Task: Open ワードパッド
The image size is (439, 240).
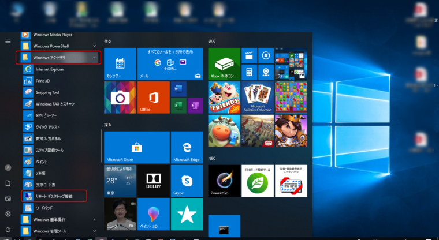Action: click(60, 208)
